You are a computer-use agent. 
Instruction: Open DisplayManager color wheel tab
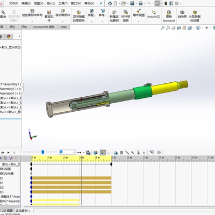[9, 37]
